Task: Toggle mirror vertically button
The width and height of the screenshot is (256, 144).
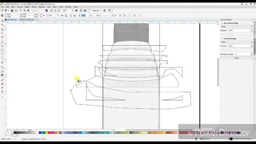Action: pos(66,16)
